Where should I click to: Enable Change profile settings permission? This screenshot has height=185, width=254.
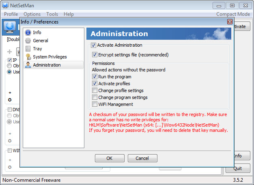95,90
